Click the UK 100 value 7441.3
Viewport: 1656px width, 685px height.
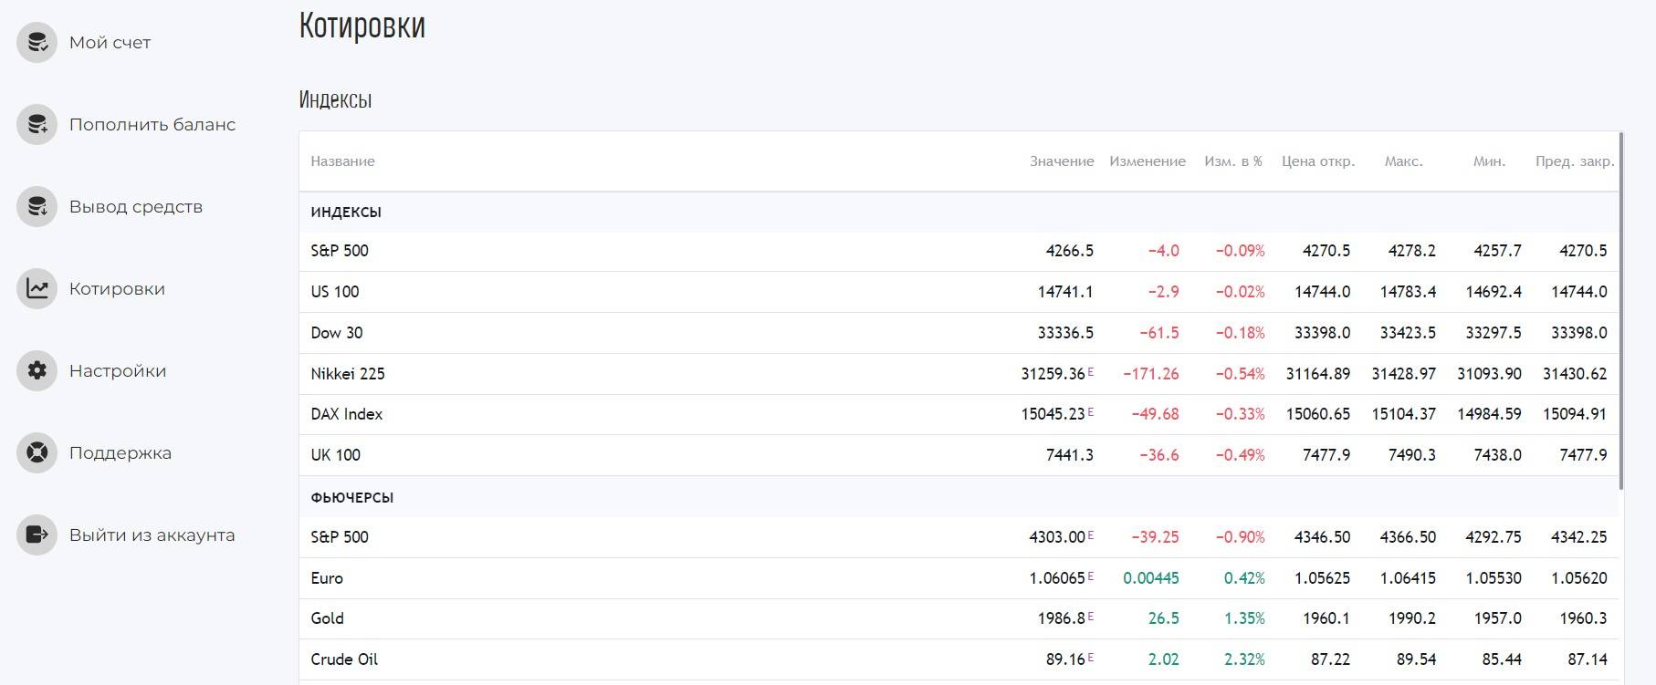coord(1070,455)
